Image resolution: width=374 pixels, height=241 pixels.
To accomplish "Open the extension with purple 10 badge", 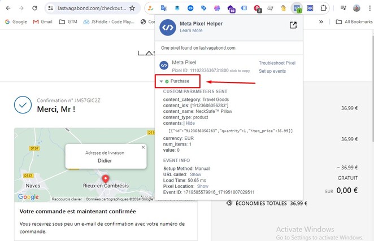I will 231,8.
